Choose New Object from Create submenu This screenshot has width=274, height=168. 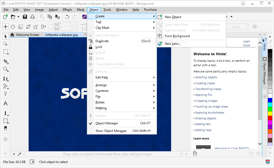point(191,17)
